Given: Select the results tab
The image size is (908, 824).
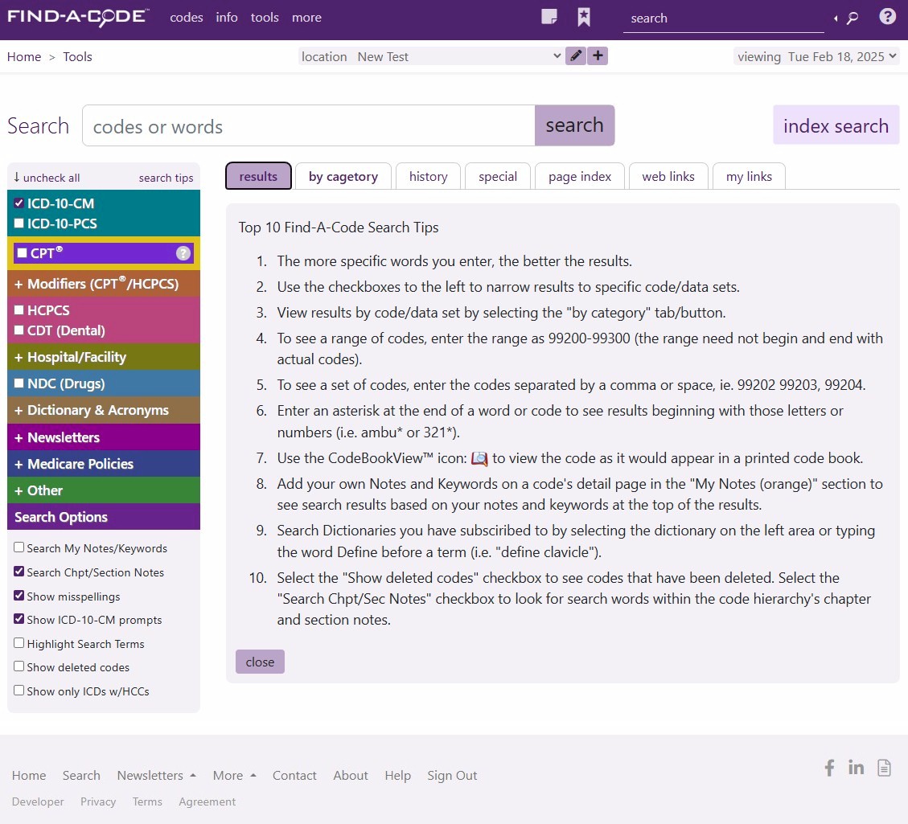Looking at the screenshot, I should coord(258,176).
